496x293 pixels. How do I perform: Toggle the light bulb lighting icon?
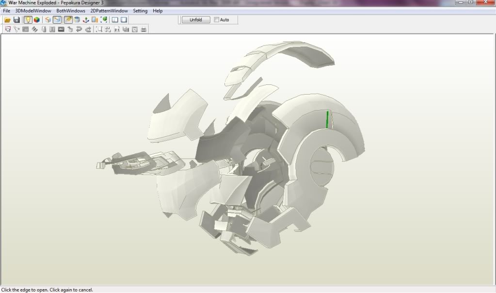[x=28, y=20]
